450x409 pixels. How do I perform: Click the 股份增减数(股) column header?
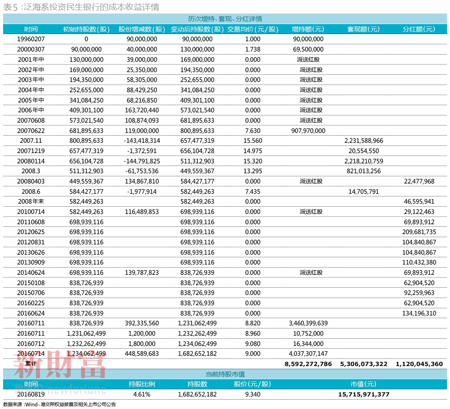pyautogui.click(x=142, y=29)
